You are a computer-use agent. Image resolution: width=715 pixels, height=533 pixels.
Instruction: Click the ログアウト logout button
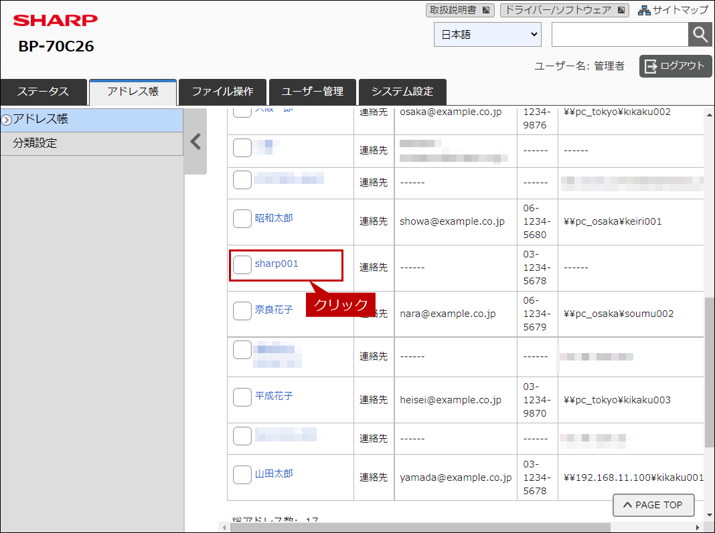[676, 66]
